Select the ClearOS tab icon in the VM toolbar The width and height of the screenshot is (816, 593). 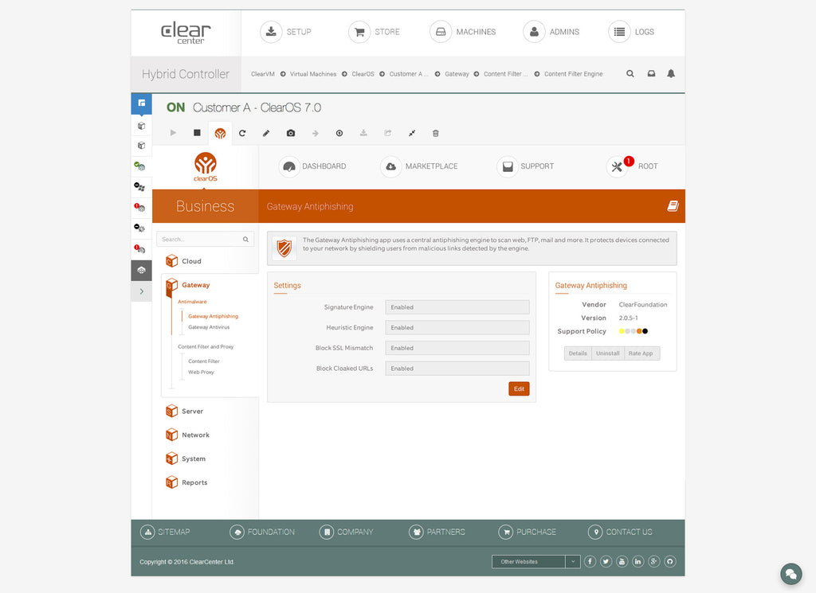click(220, 134)
